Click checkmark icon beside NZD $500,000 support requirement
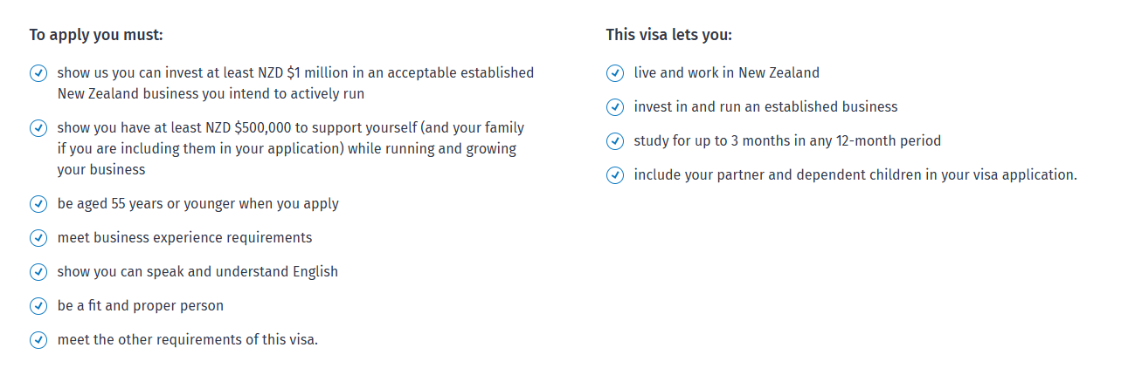The width and height of the screenshot is (1135, 375). tap(38, 128)
